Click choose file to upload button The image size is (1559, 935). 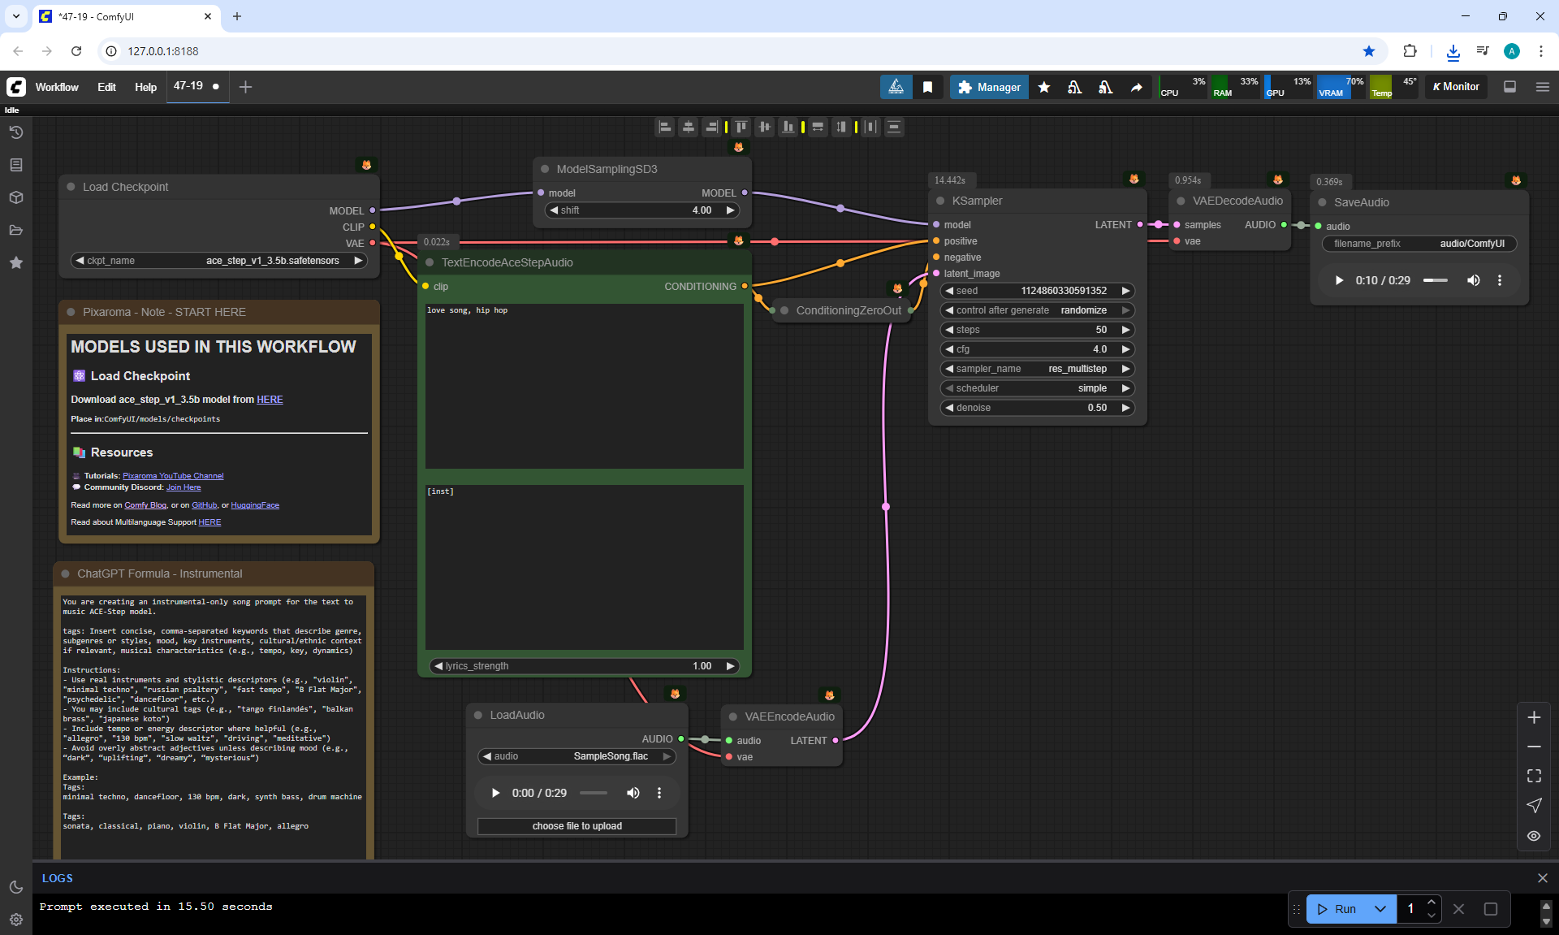577,826
